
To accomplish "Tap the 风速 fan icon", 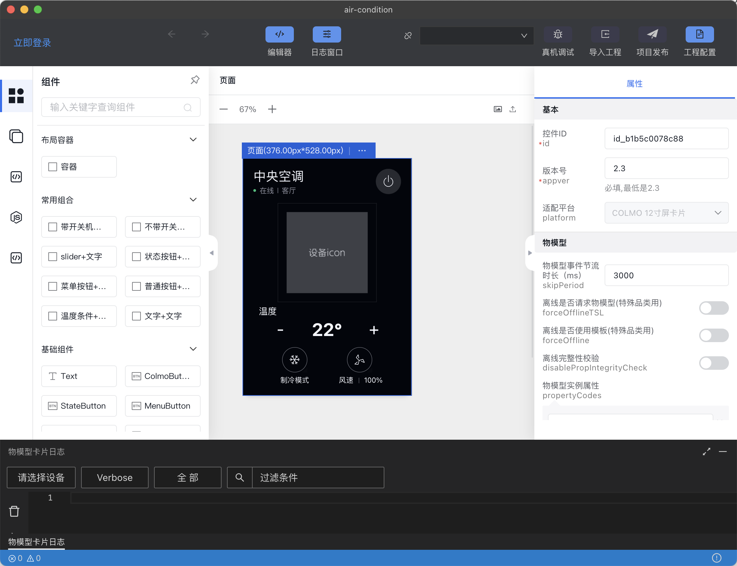I will (360, 360).
